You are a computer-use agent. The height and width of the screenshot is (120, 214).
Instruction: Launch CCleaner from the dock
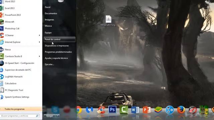[x=101, y=110]
